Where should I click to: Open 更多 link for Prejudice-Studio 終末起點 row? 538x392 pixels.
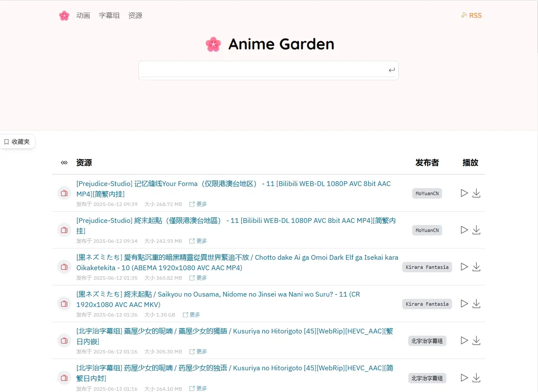[x=198, y=241]
